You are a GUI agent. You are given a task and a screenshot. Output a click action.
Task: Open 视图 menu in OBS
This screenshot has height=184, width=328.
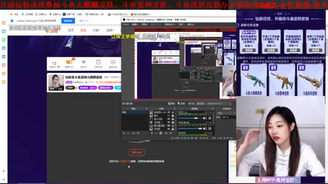tap(144, 25)
